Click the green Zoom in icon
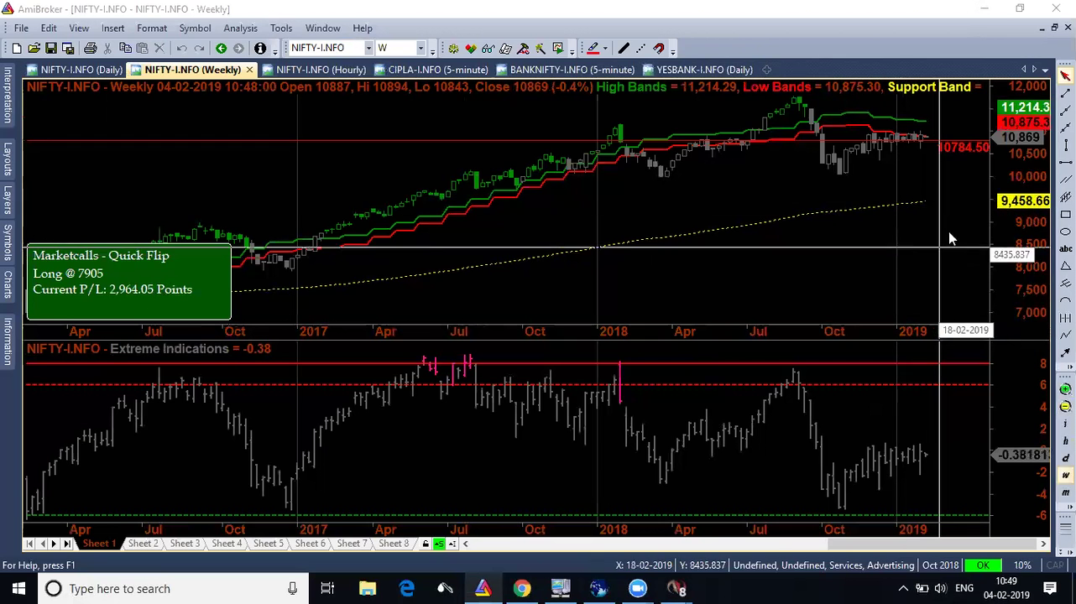The width and height of the screenshot is (1076, 604). click(x=1065, y=388)
